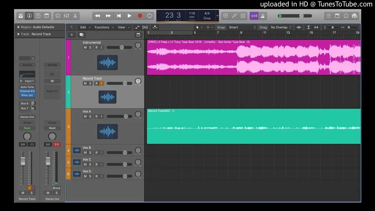The image size is (375, 211).
Task: Mute the Instrumental track
Action: pyautogui.click(x=85, y=47)
